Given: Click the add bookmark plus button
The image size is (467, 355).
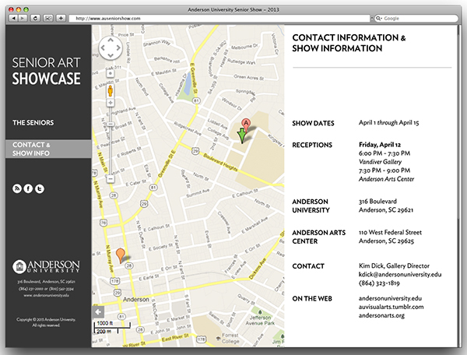Looking at the screenshot, I should (61, 18).
